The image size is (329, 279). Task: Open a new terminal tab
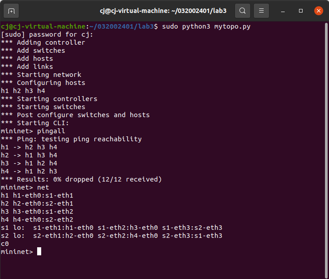11,10
